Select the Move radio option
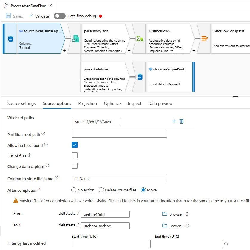The width and height of the screenshot is (250, 250). tap(143, 190)
